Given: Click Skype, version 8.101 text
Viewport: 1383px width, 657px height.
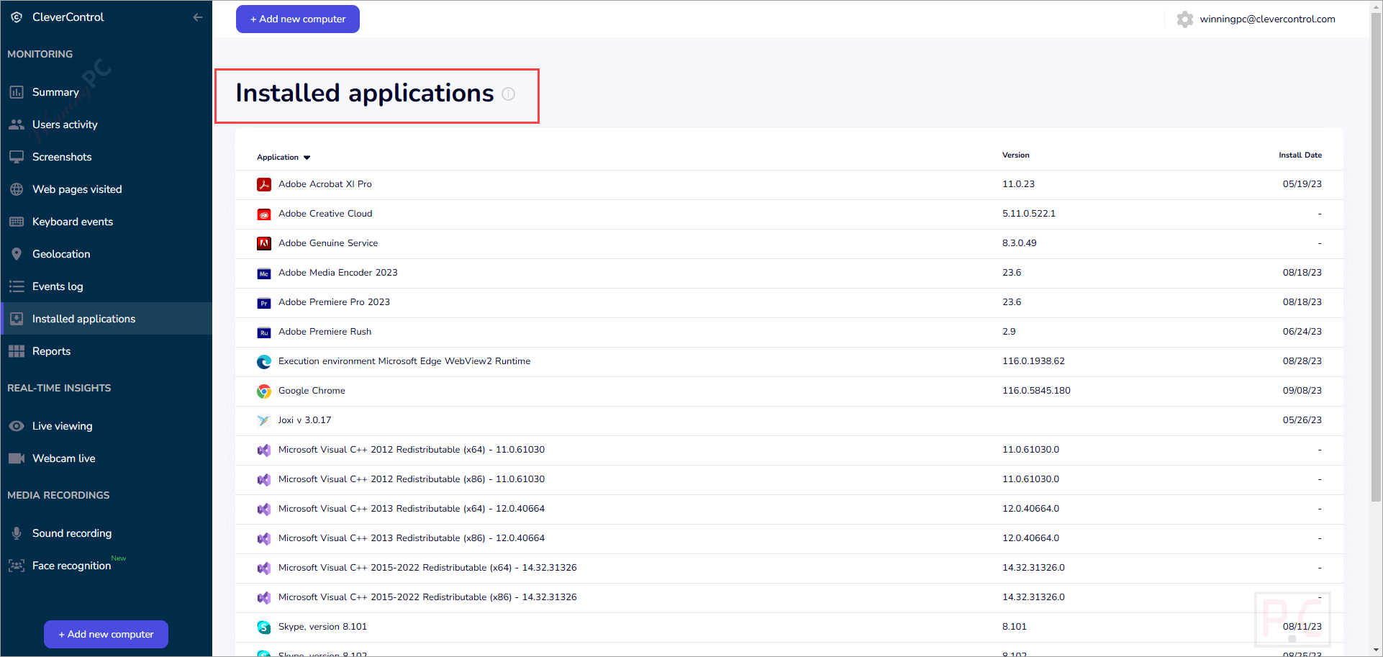Looking at the screenshot, I should (x=322, y=627).
